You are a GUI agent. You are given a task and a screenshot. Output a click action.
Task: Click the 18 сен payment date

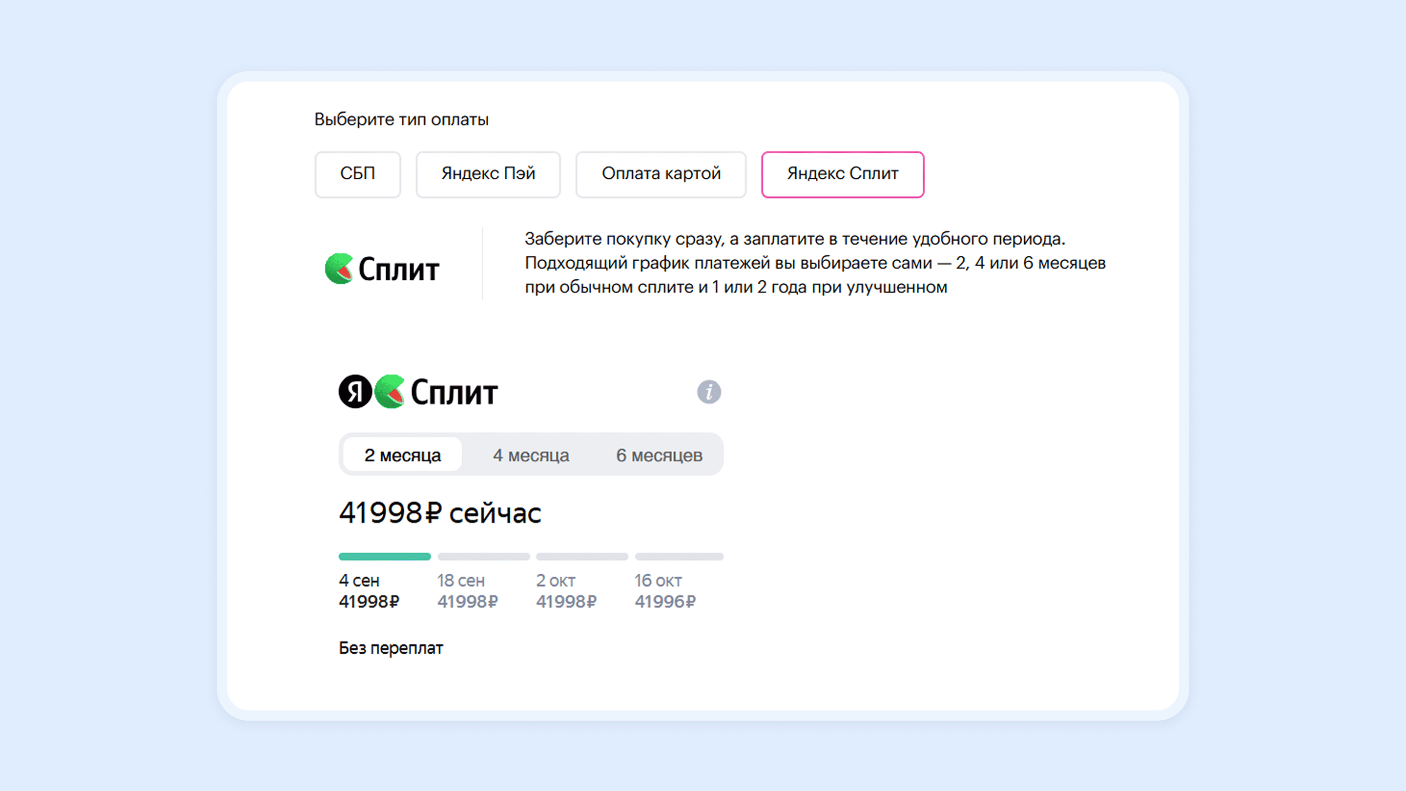pos(461,580)
